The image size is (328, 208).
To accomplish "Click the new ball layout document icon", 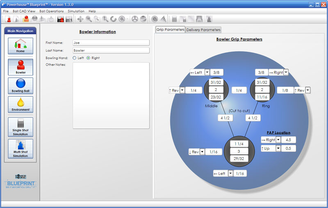I will pyautogui.click(x=16, y=19).
